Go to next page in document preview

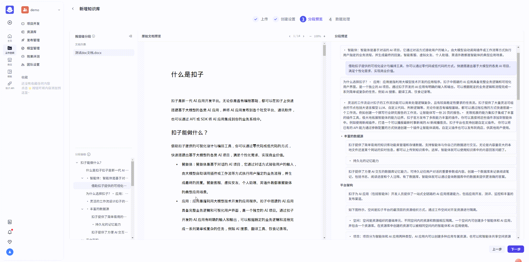point(304,36)
